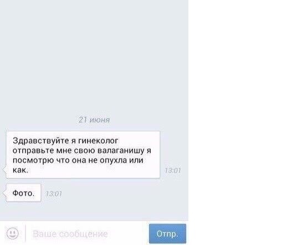Screen dimensions: 297x245
Task: Open the emoji smiley picker
Action: coord(13,233)
